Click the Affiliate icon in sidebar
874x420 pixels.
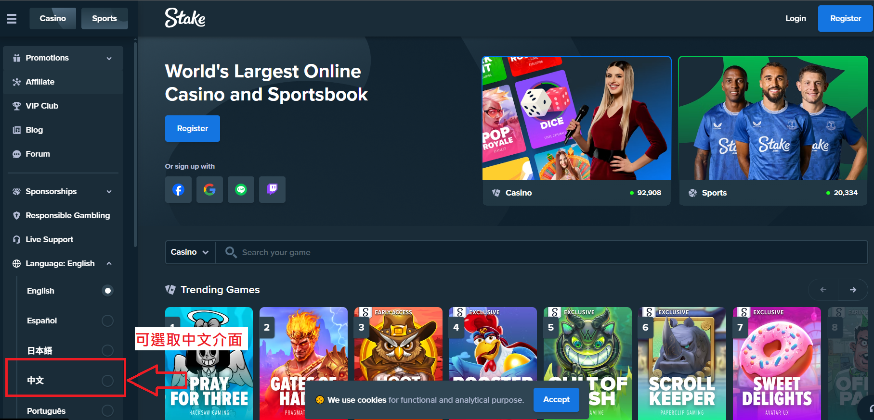pyautogui.click(x=17, y=82)
